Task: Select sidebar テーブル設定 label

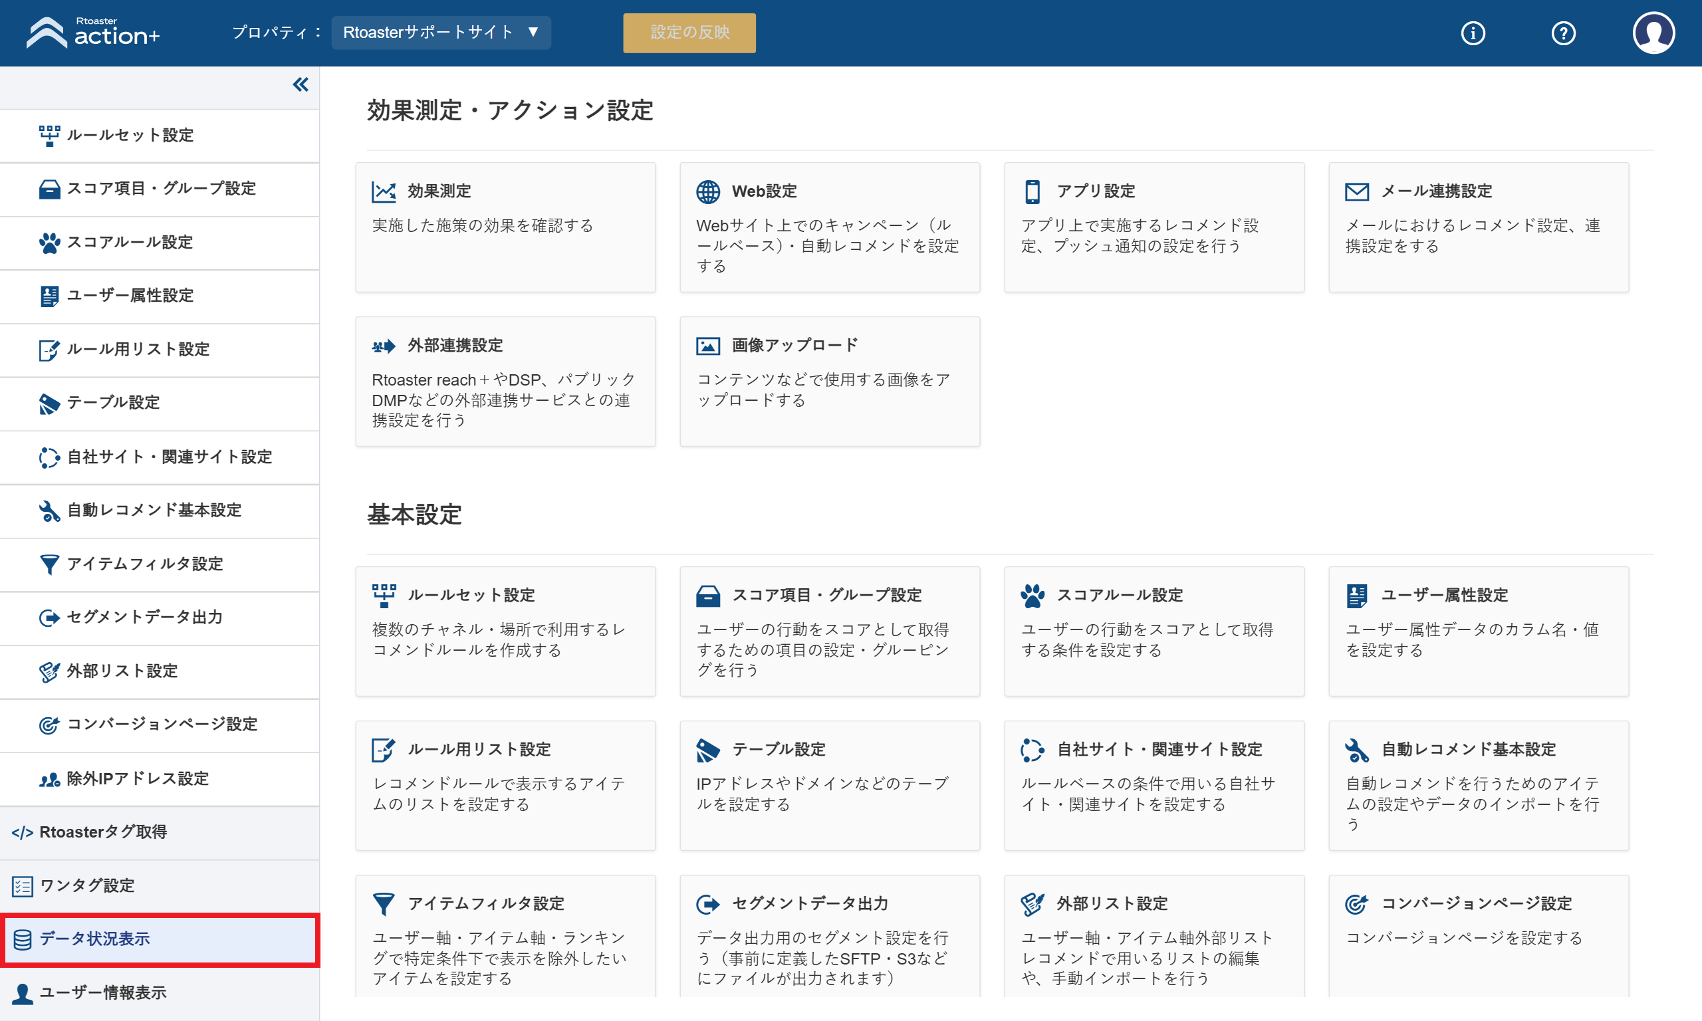Action: [x=113, y=403]
